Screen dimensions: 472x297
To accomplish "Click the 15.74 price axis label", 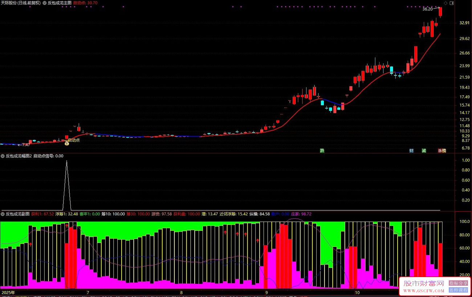I will coord(465,105).
